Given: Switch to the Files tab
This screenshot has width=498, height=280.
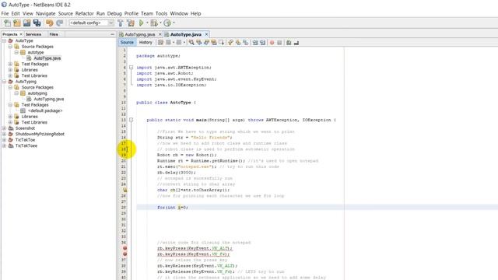Looking at the screenshot, I should point(54,34).
